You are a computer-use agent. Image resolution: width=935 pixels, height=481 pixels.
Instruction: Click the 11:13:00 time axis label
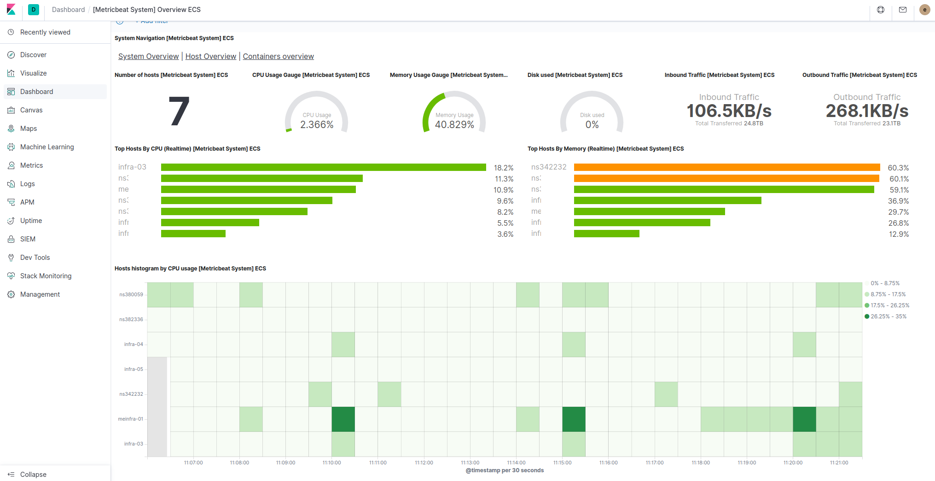click(470, 463)
